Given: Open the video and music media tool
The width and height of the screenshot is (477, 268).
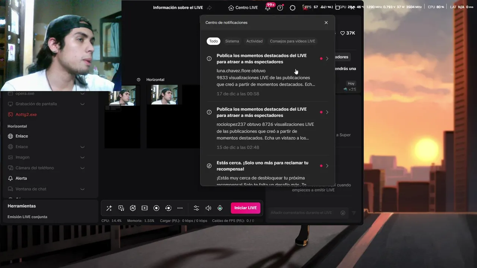Looking at the screenshot, I should (x=121, y=208).
